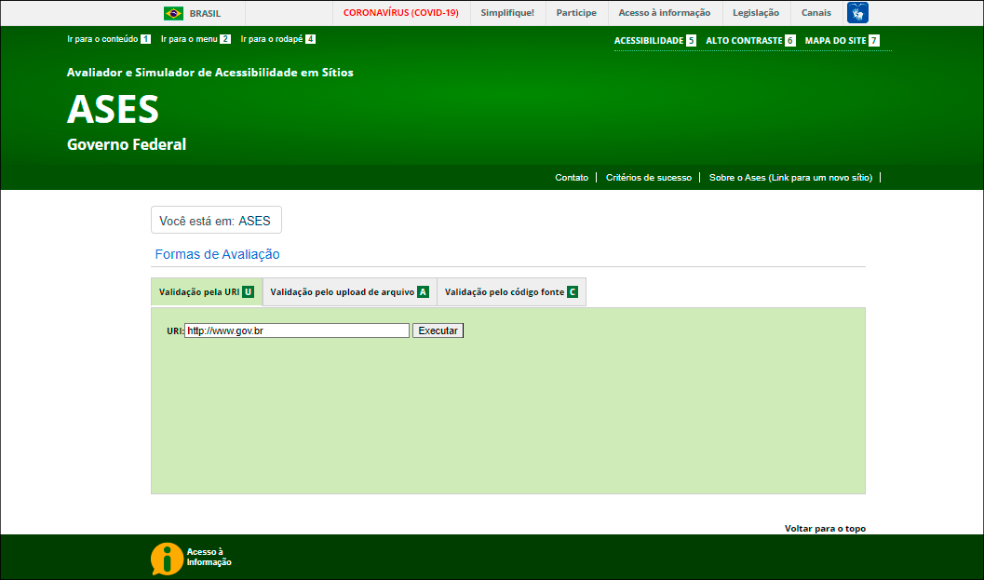Switch to 'Validação pelo upload de arquivo' tab

coord(349,292)
